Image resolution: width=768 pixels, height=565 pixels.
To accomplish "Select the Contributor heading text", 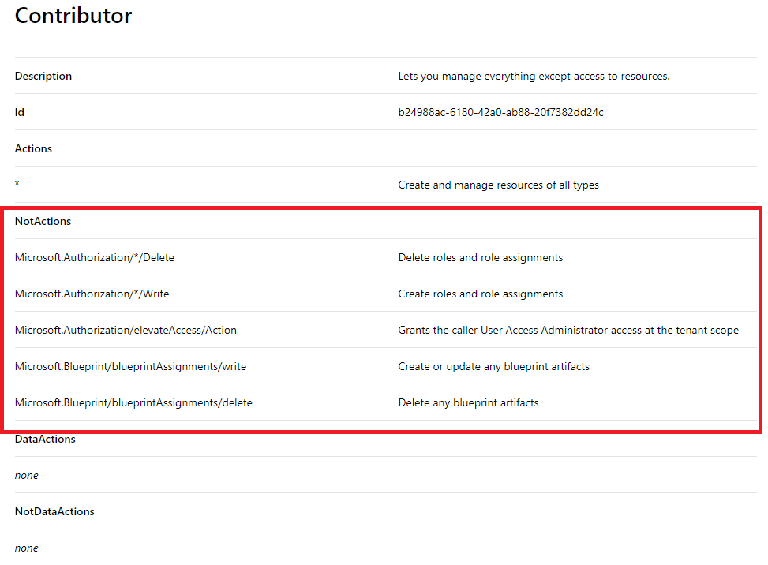I will coord(73,16).
